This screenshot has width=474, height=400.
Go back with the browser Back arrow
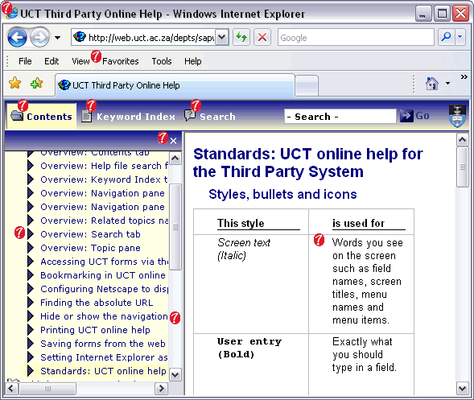pos(17,38)
